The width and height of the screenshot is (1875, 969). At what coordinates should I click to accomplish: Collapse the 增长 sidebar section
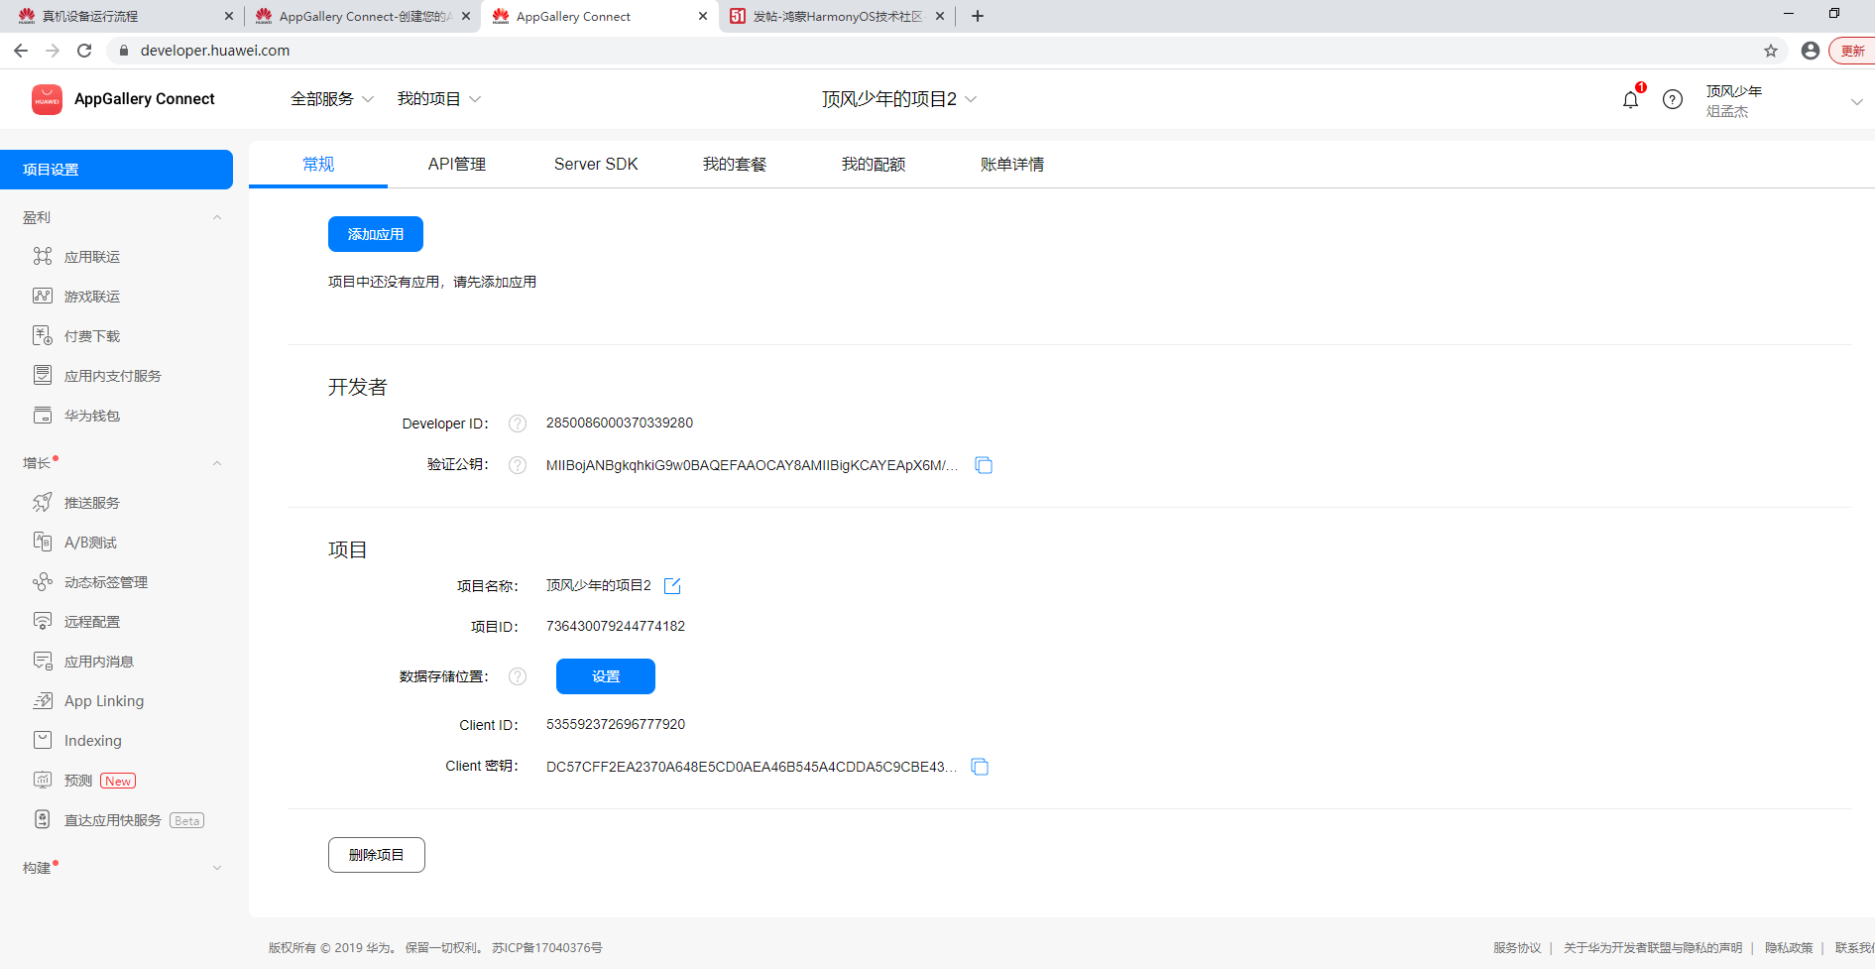(217, 463)
